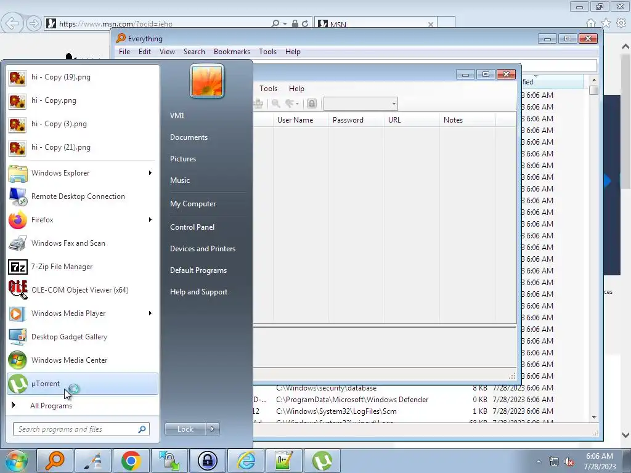Refresh the MSN page in Internet Explorer
The image size is (631, 473).
[305, 23]
